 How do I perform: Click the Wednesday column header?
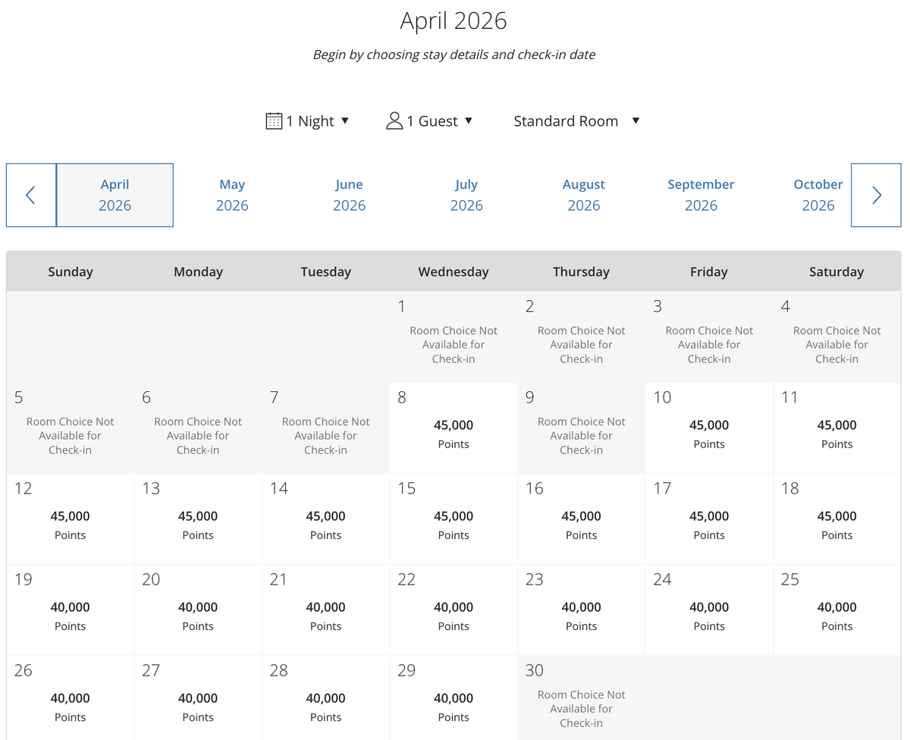(453, 271)
